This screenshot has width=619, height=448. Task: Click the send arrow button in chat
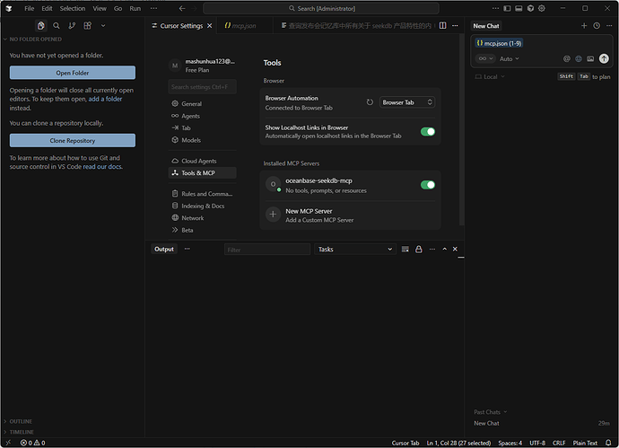(x=604, y=58)
